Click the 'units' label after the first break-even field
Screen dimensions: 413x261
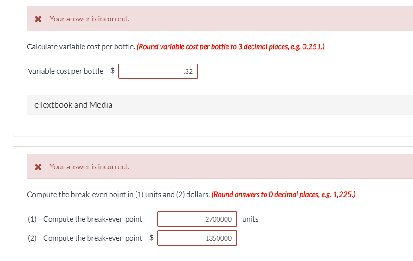point(250,219)
